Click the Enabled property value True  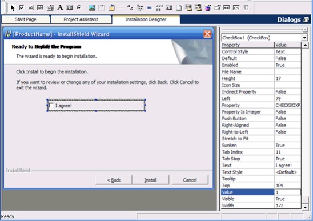click(x=287, y=65)
